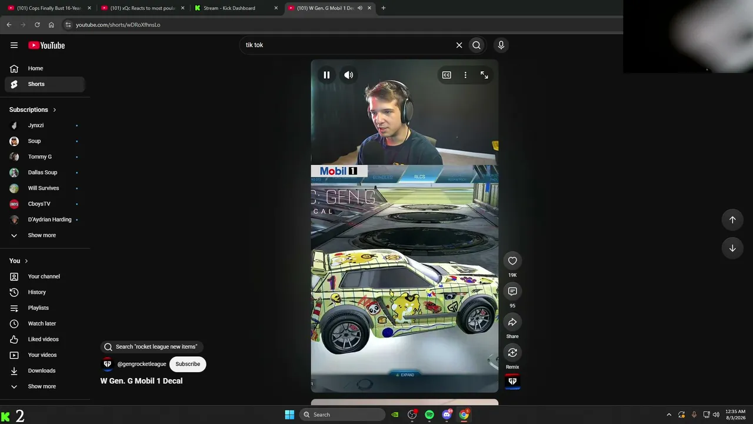The width and height of the screenshot is (753, 424).
Task: Open Spotify from the taskbar
Action: pos(429,415)
